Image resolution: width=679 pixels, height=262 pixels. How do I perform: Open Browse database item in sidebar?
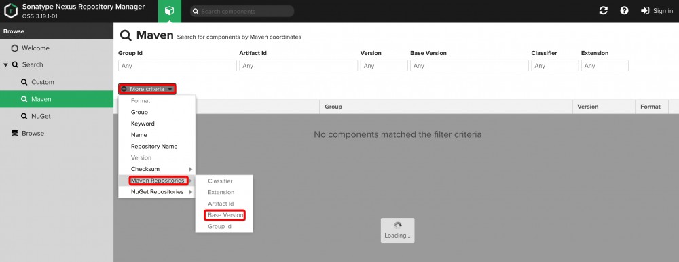[33, 134]
